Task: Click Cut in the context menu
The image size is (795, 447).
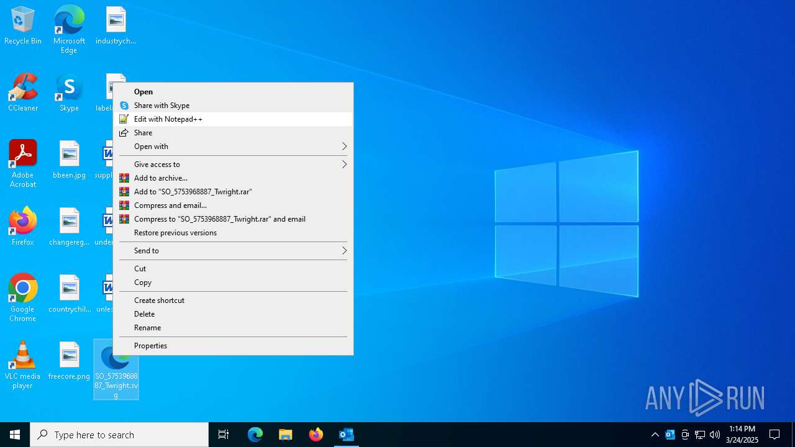Action: click(233, 269)
